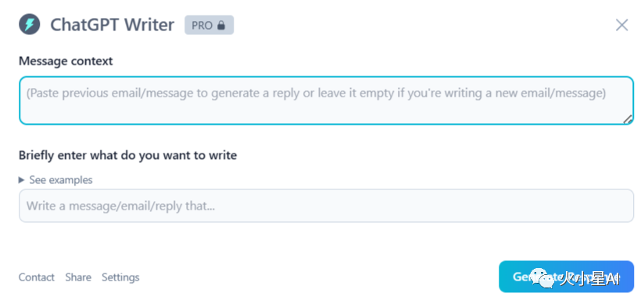Click the lightning bolt ChatGPT Writer logo
The width and height of the screenshot is (641, 307).
(x=30, y=24)
